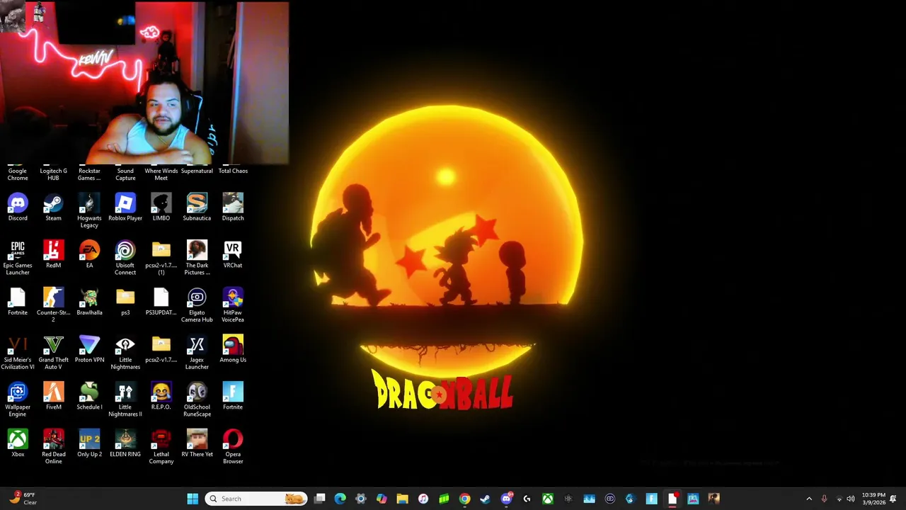Select the Brawlhalla game icon

(x=89, y=302)
